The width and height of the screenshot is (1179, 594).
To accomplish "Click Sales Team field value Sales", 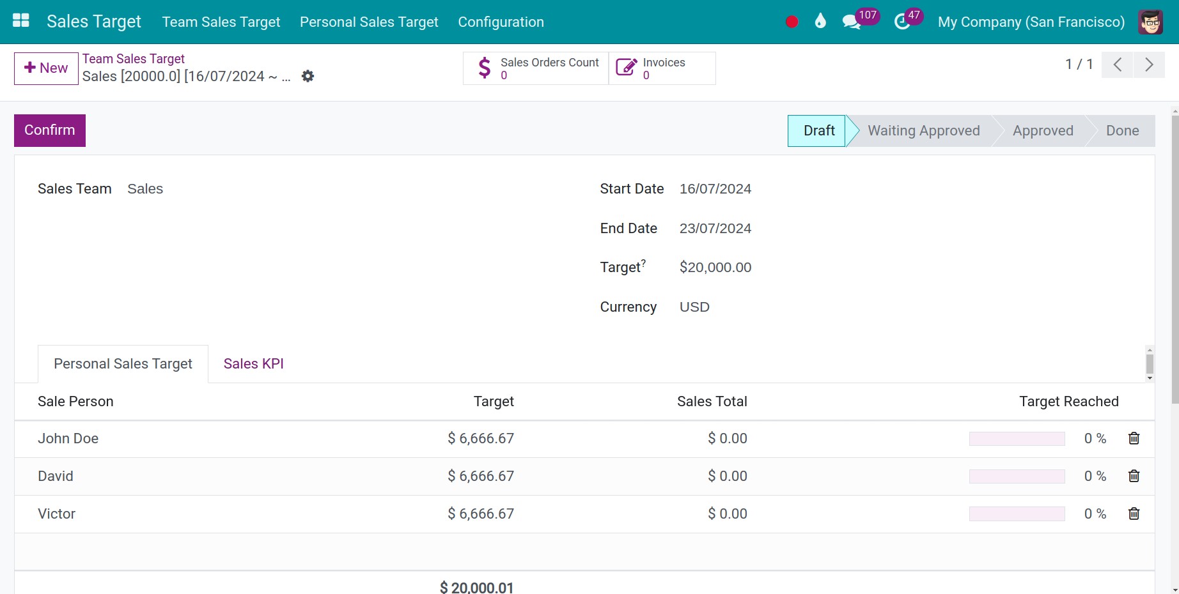I will click(x=145, y=189).
